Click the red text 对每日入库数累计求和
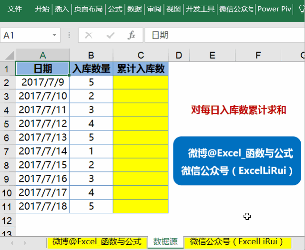Screen dimensions: 305x250 [x=238, y=110]
